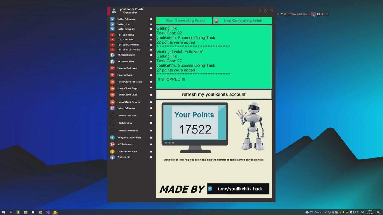Open Visual Studio from the taskbar
The height and width of the screenshot is (215, 383).
[x=48, y=212]
